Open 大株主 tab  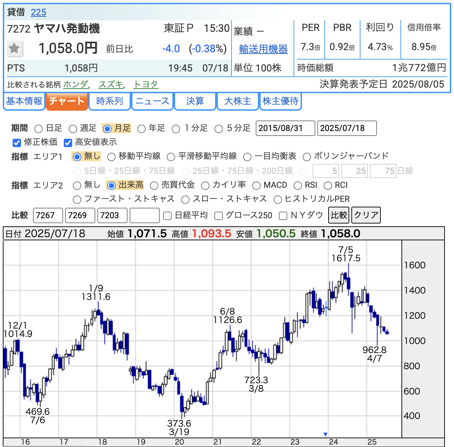[238, 101]
